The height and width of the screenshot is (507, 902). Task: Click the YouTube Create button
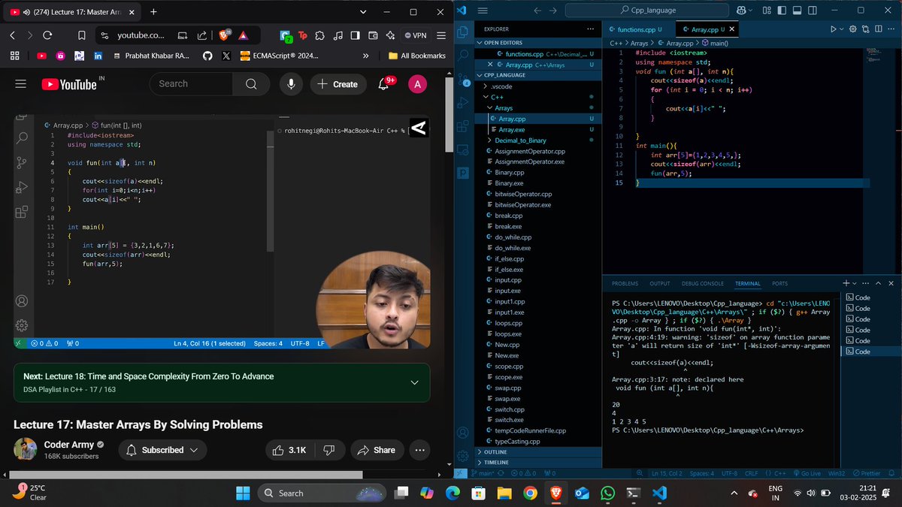tap(337, 84)
